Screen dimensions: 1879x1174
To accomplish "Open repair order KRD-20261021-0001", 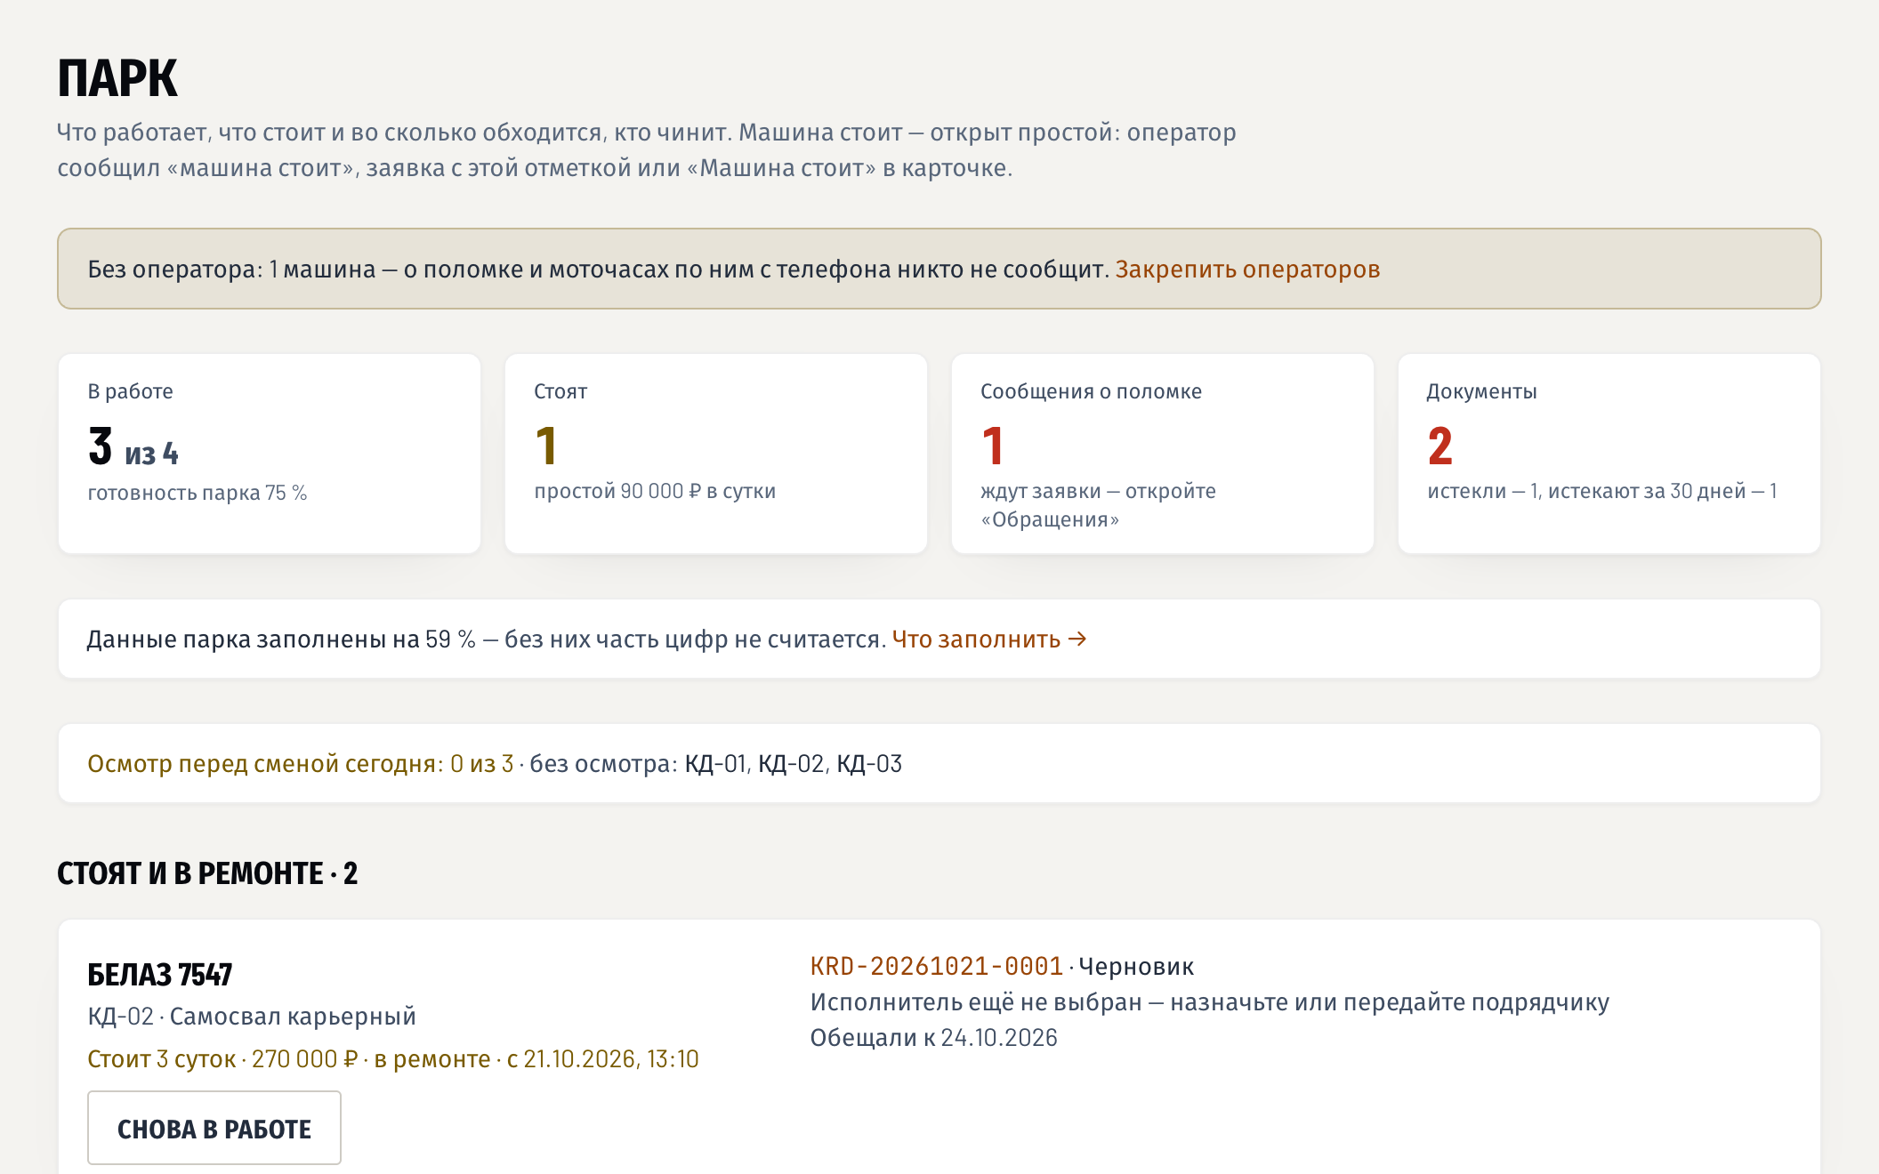I will pyautogui.click(x=937, y=967).
